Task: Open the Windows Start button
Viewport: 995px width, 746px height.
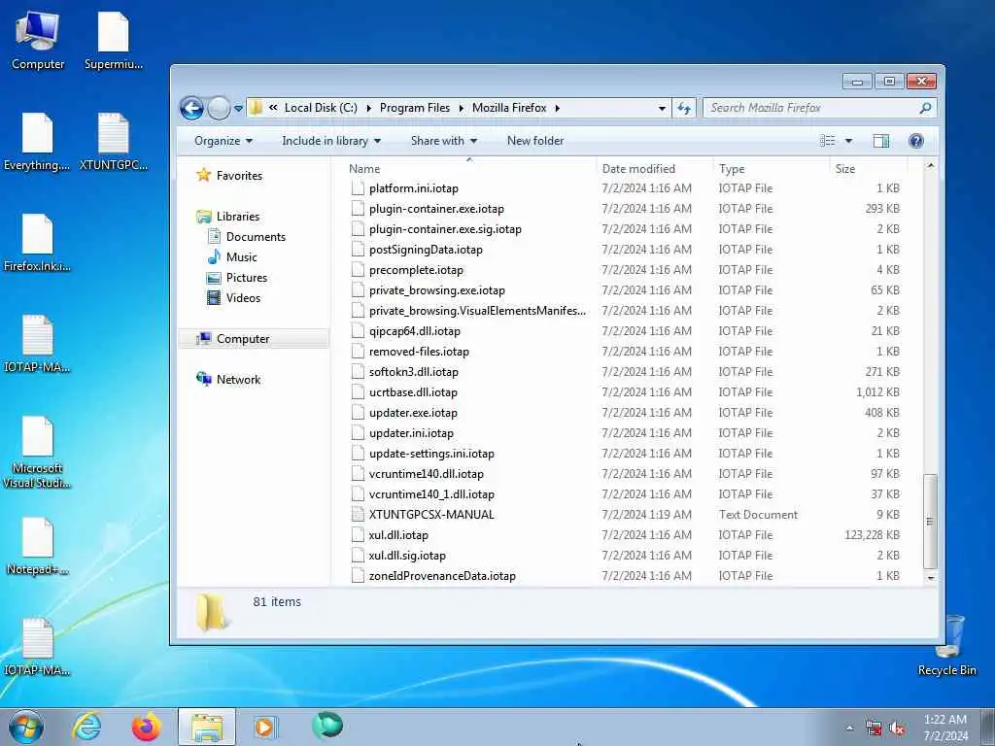Action: pos(26,727)
